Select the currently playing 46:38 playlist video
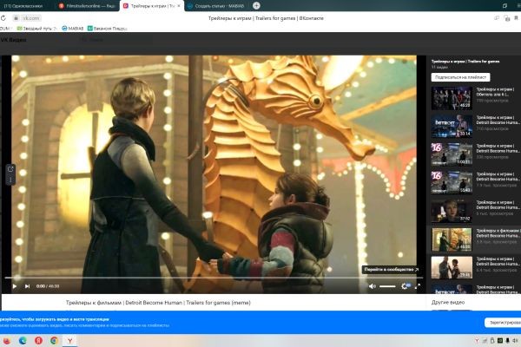Image resolution: width=521 pixels, height=347 pixels. tap(452, 239)
